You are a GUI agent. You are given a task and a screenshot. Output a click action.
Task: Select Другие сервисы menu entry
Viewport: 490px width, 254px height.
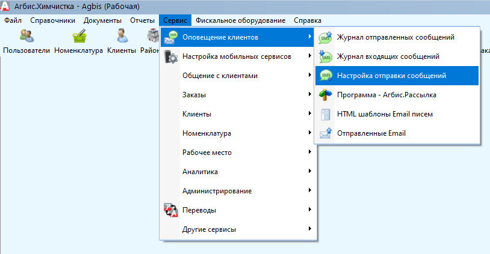coord(237,229)
